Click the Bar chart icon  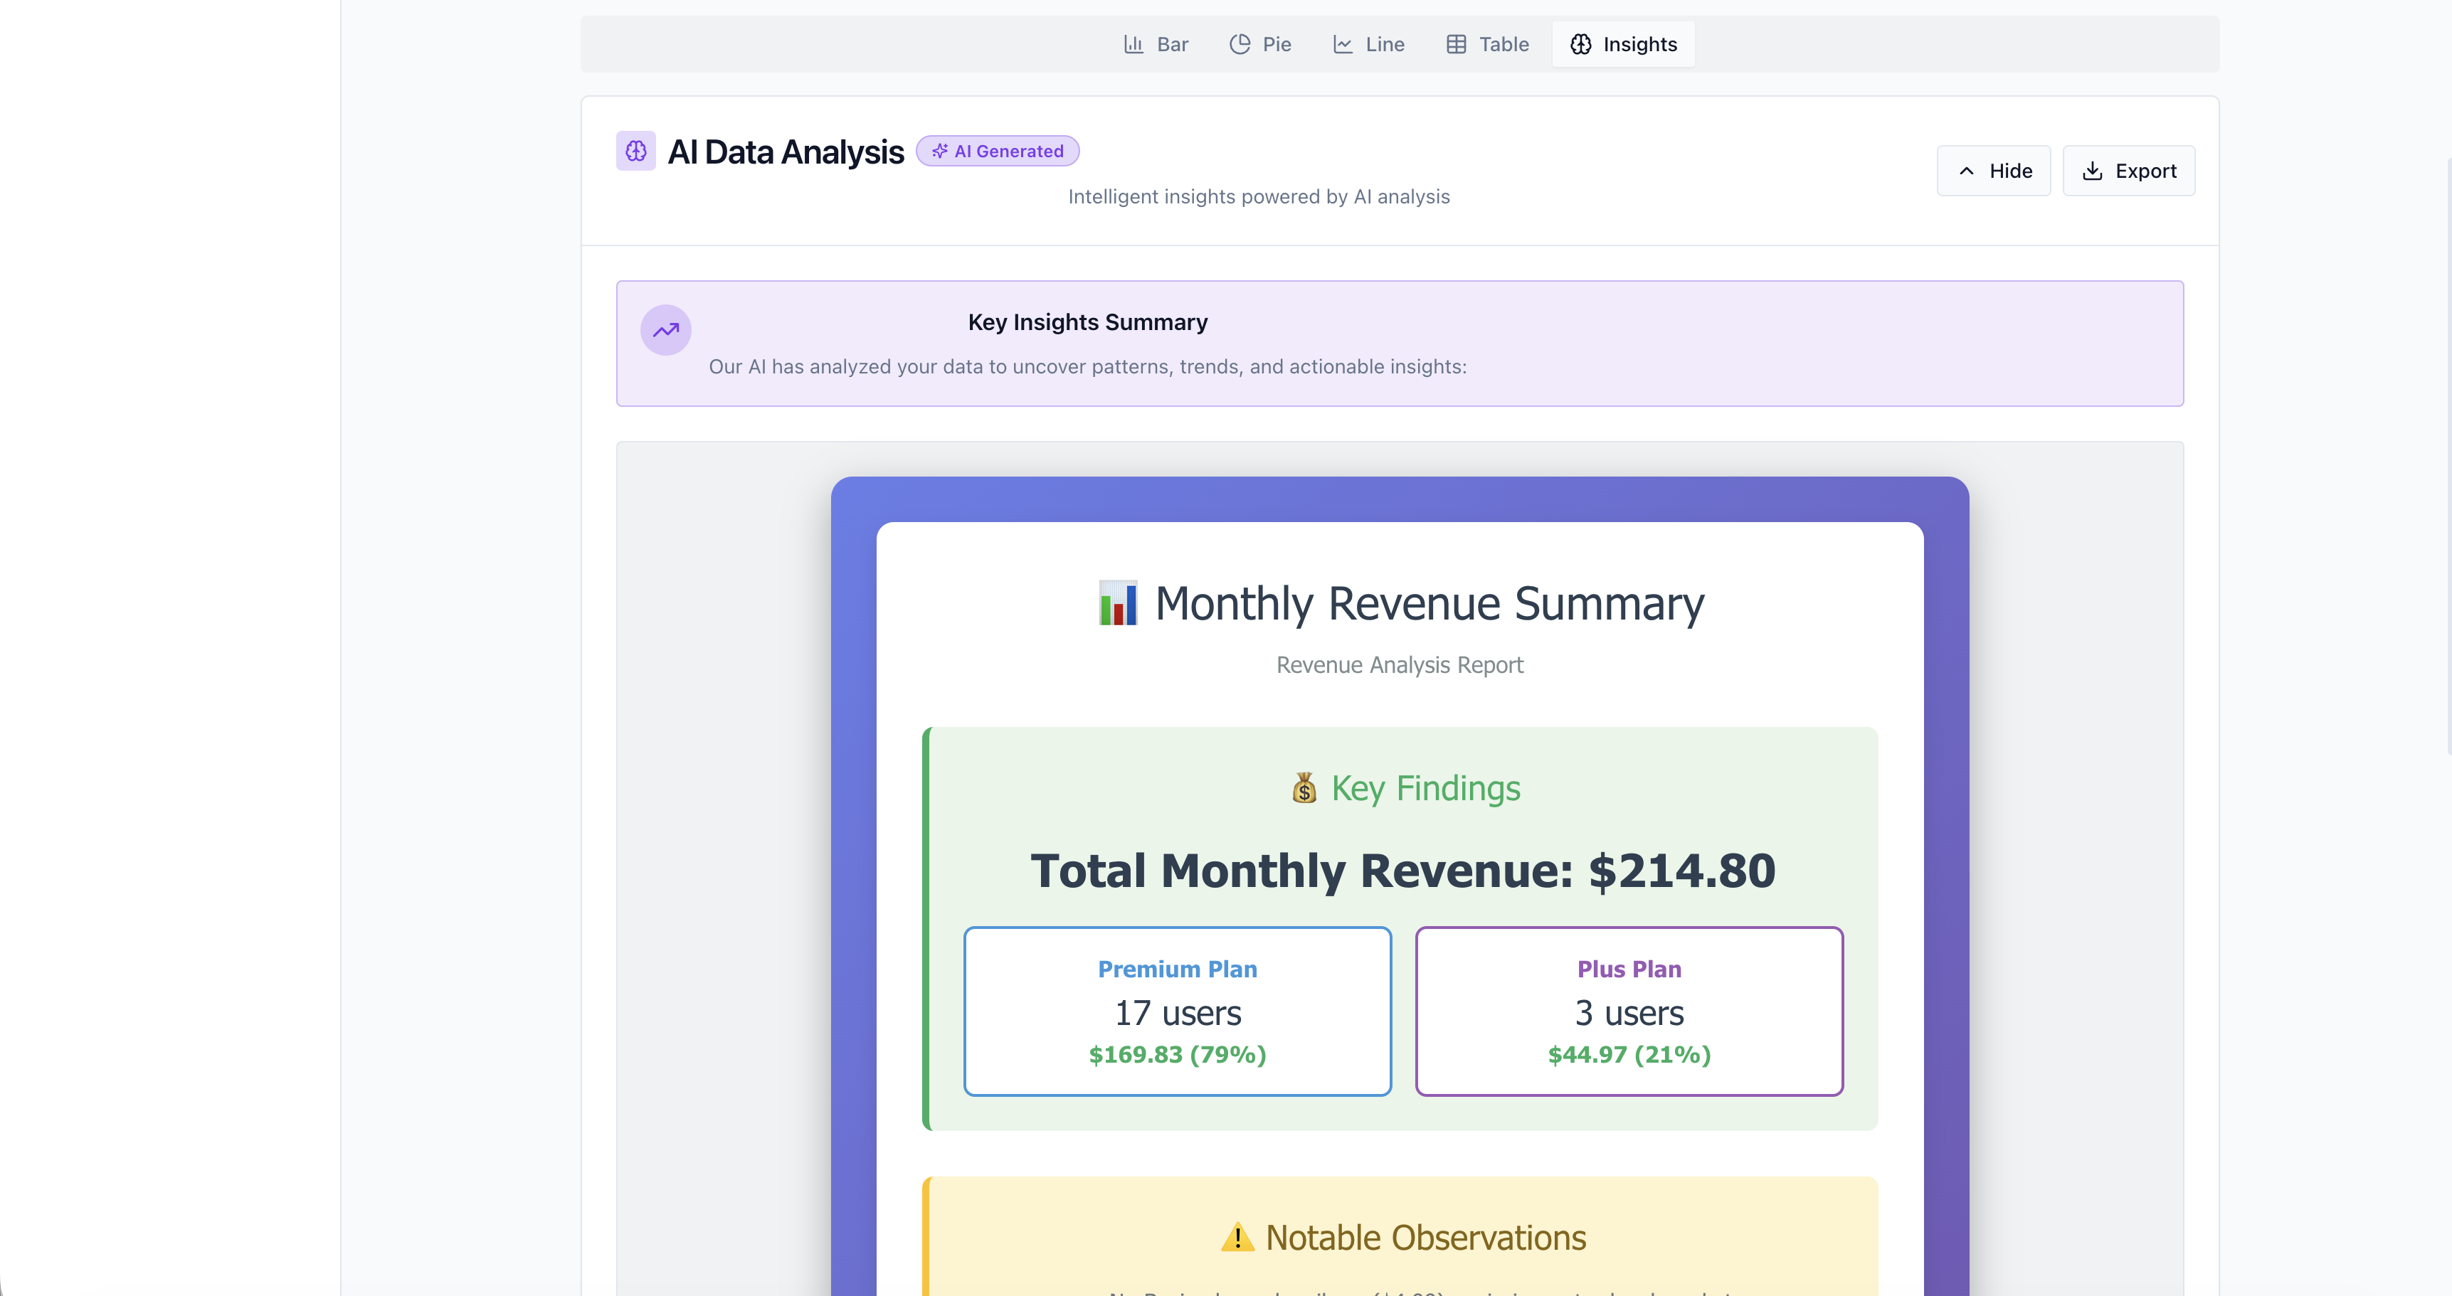[1133, 44]
